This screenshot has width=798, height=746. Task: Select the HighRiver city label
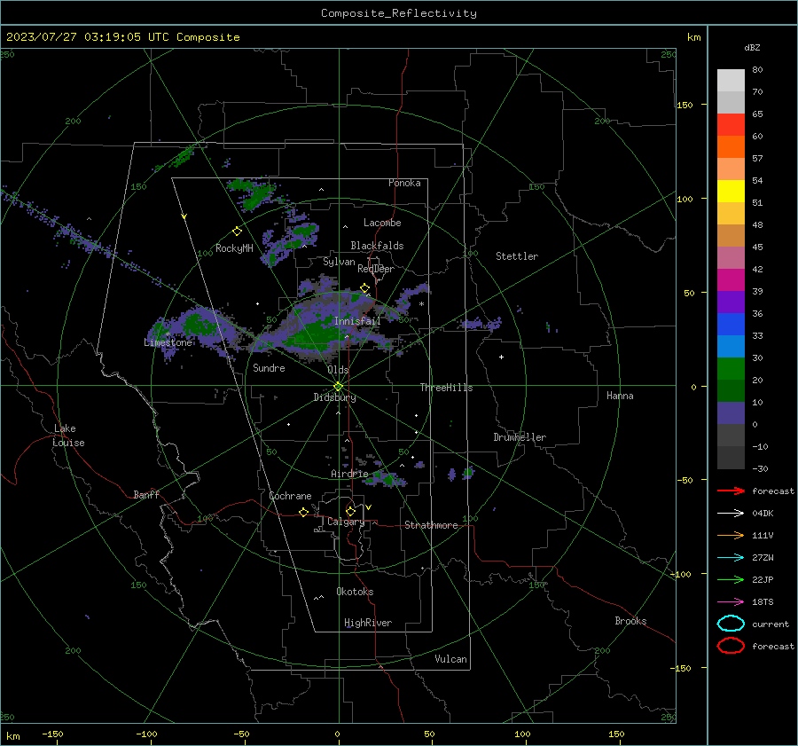(368, 623)
